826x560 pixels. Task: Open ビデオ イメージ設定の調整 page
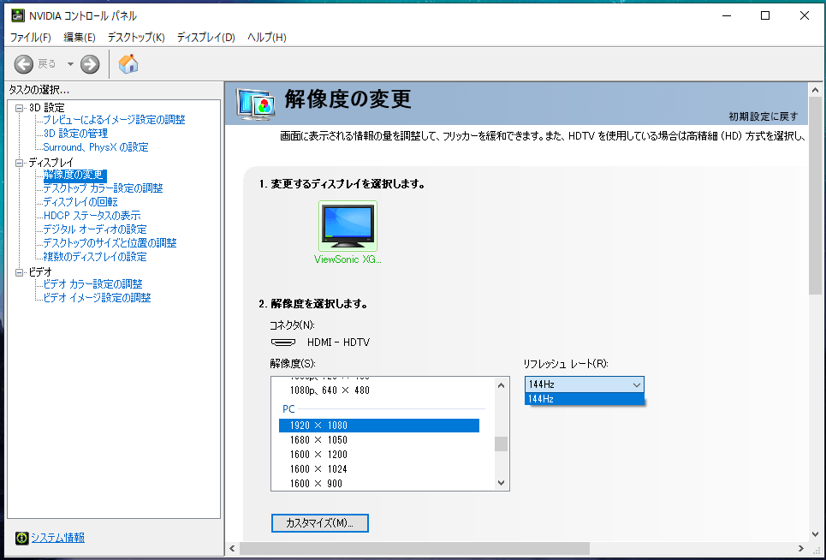tap(97, 298)
